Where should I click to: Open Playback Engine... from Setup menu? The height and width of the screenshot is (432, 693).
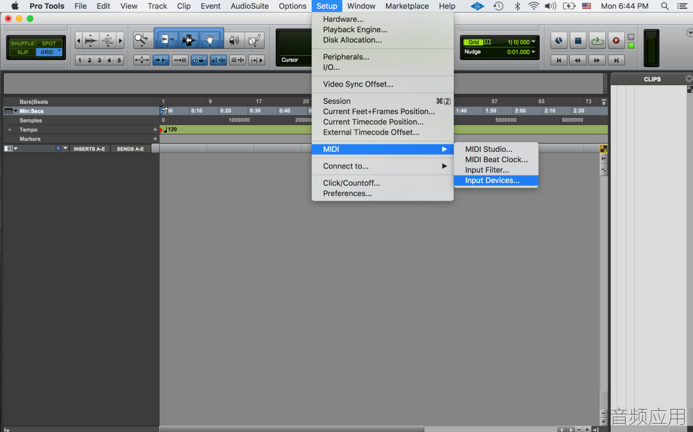coord(382,29)
